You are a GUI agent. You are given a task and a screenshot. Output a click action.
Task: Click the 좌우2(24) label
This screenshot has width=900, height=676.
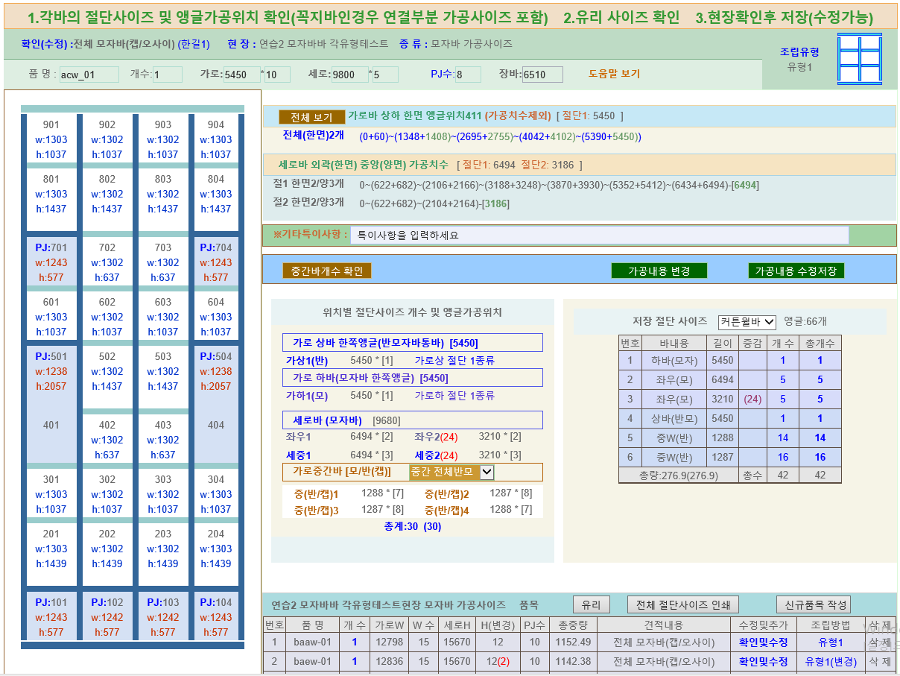pos(437,436)
